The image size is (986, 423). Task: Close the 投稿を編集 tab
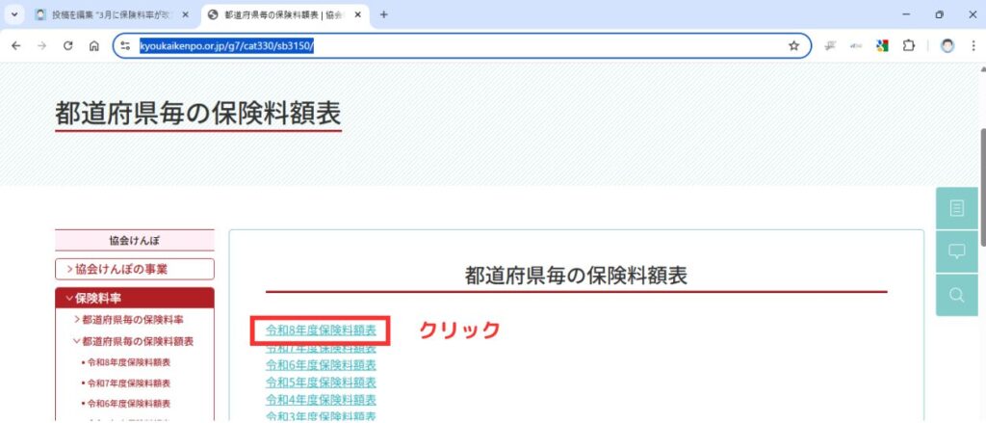pyautogui.click(x=186, y=14)
